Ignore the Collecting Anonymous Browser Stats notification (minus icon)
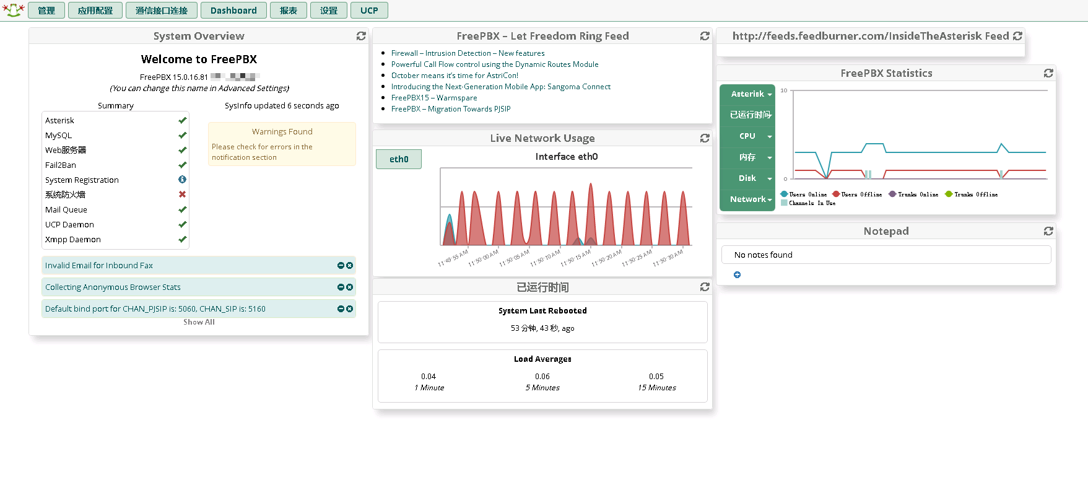 341,287
